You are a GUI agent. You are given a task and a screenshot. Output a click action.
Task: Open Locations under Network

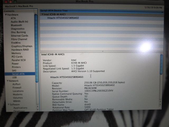point(18,91)
